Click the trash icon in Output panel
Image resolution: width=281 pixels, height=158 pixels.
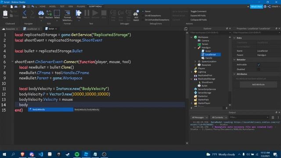click(x=273, y=118)
